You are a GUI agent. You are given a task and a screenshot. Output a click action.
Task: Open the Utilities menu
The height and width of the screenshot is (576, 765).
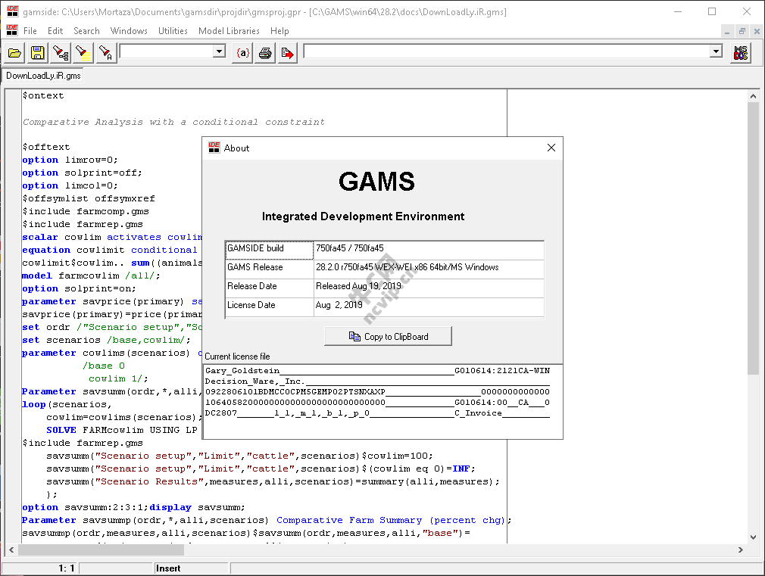(173, 31)
